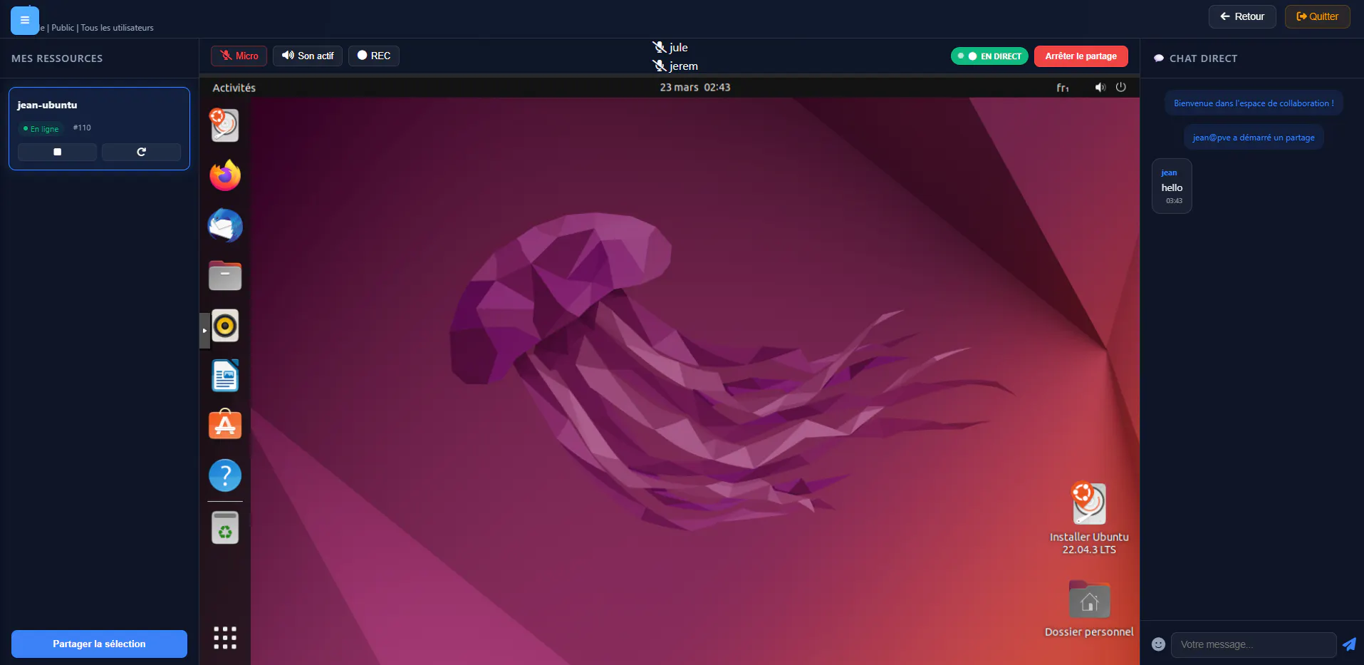The width and height of the screenshot is (1364, 665).
Task: Click the muted mic icon next to jerem
Action: click(x=660, y=66)
